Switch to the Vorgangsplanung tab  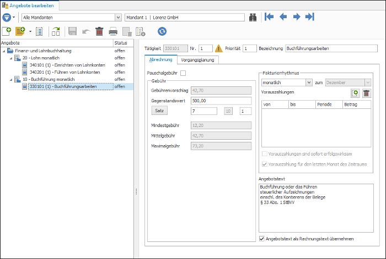coord(197,60)
